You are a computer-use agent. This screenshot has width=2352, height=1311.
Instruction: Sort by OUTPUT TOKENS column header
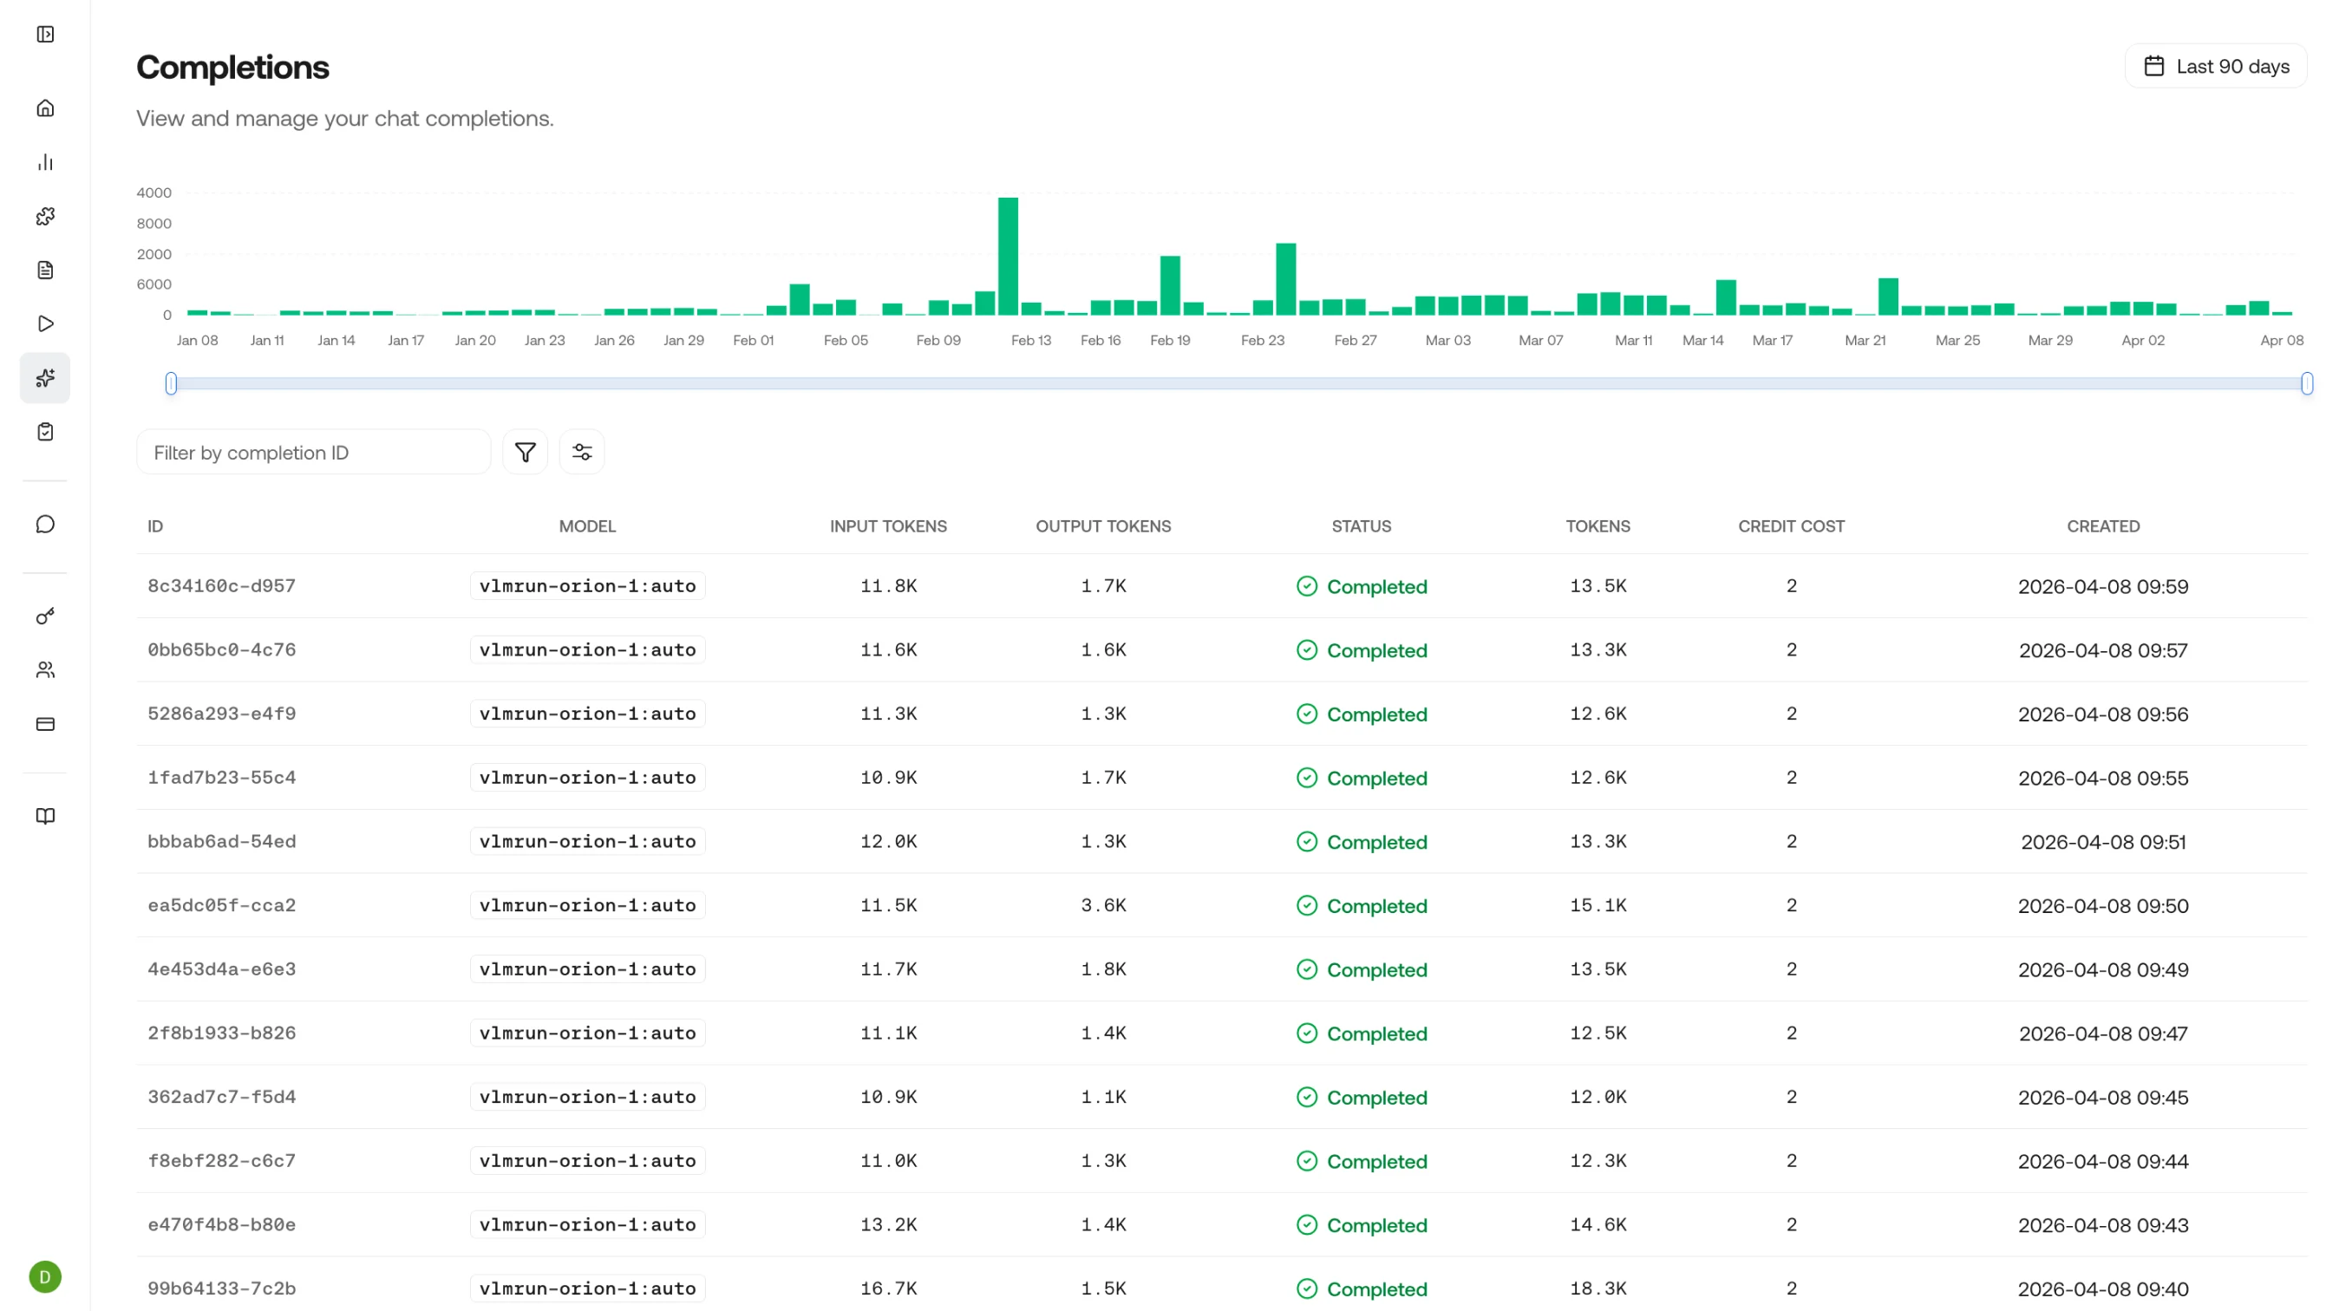(1103, 527)
